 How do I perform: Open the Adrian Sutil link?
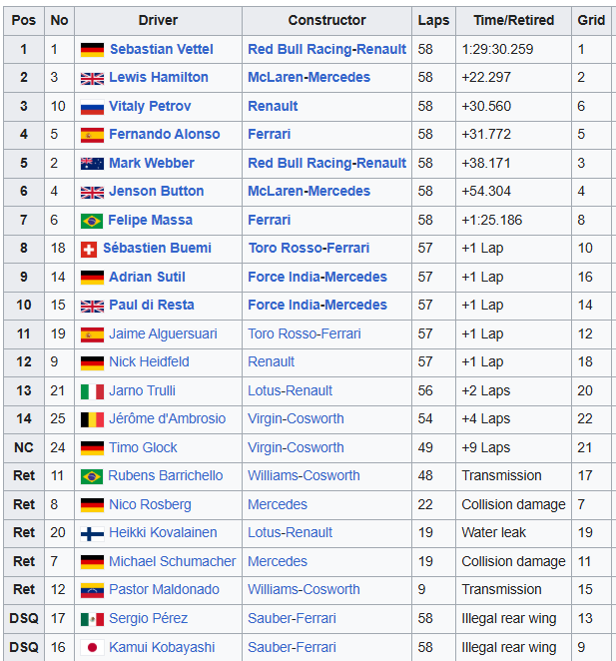pyautogui.click(x=147, y=277)
